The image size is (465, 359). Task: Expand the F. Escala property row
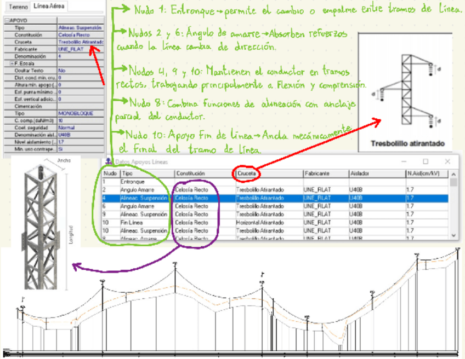(x=12, y=63)
